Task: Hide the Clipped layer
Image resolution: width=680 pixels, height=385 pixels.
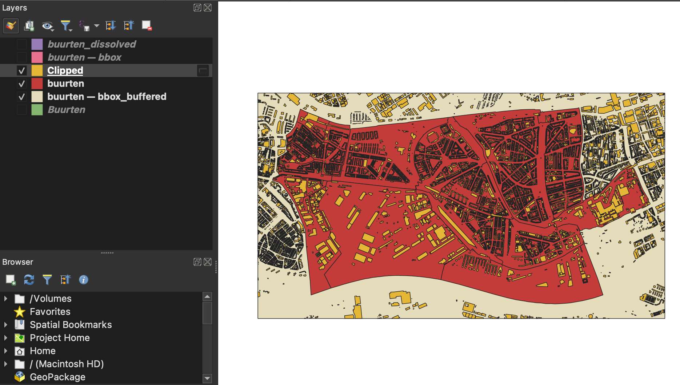Action: pyautogui.click(x=22, y=70)
